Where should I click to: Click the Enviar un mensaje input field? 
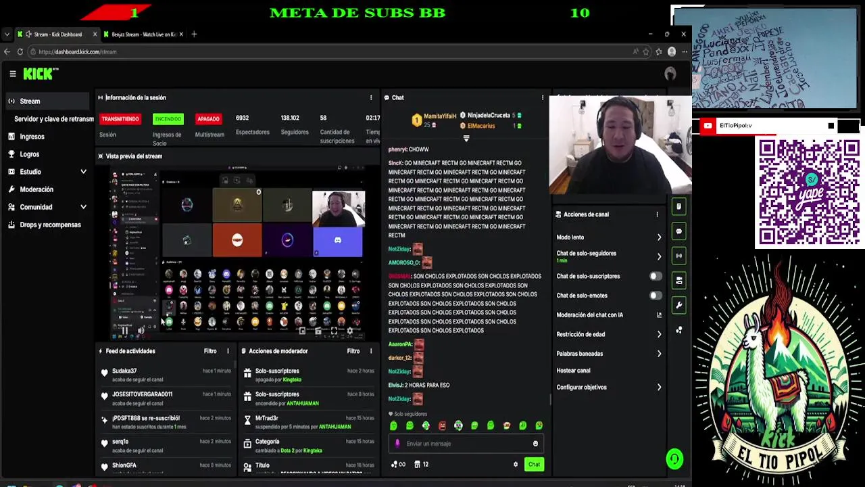tap(465, 444)
